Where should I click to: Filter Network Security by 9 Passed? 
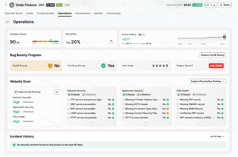coord(74,95)
